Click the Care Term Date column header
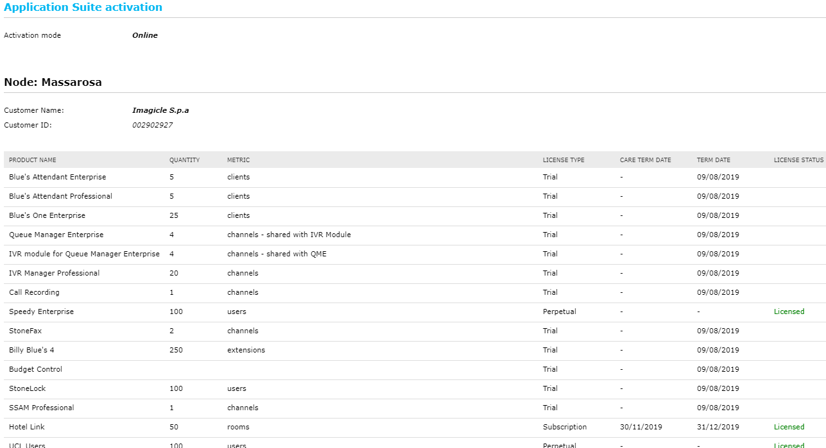Viewport: 826px width, 448px height. pos(645,160)
